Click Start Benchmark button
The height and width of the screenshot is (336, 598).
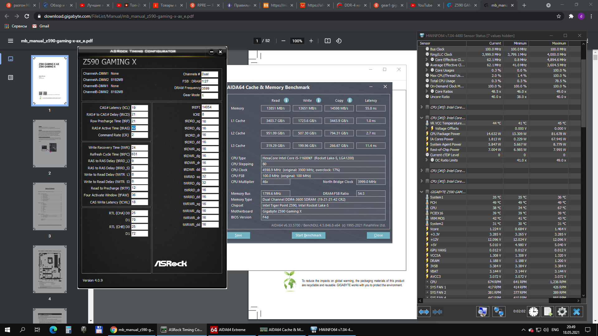(308, 235)
